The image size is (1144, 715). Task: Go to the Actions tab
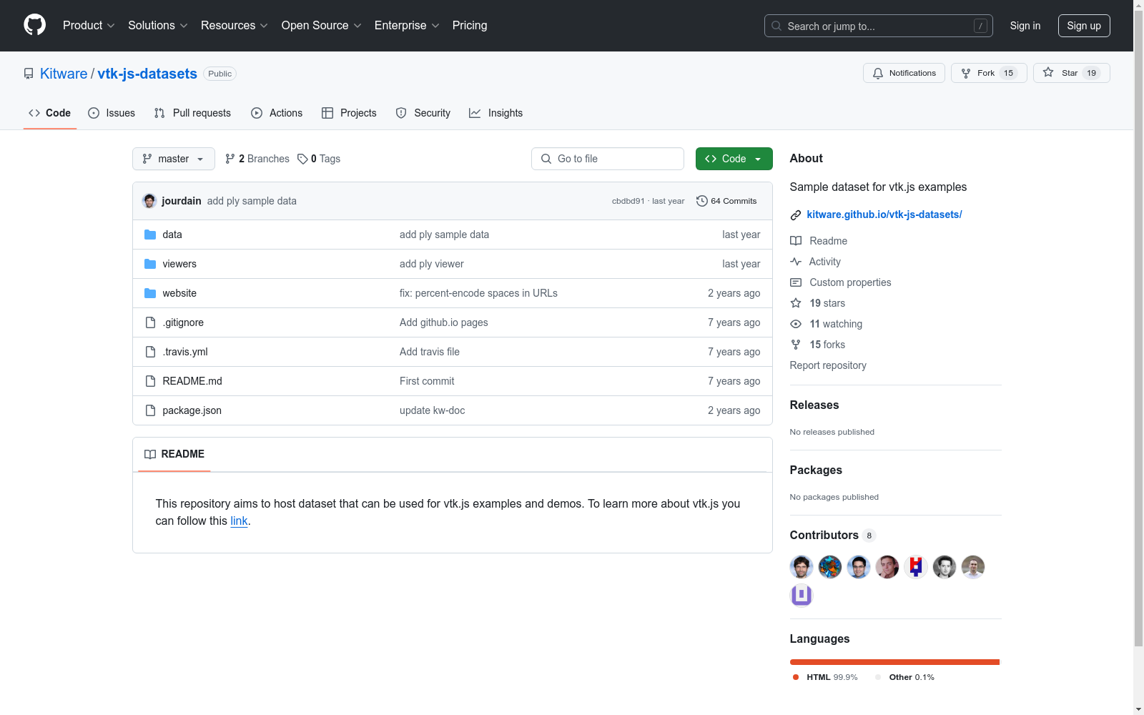(277, 113)
